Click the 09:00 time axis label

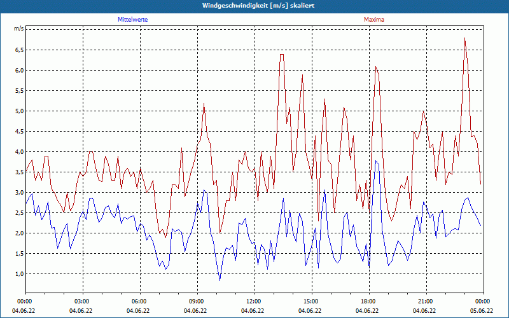tap(197, 301)
